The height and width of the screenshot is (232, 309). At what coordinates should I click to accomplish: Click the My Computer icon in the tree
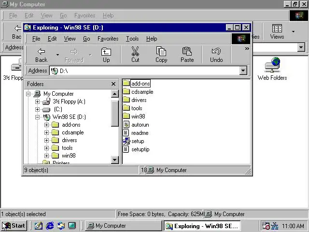(x=37, y=93)
